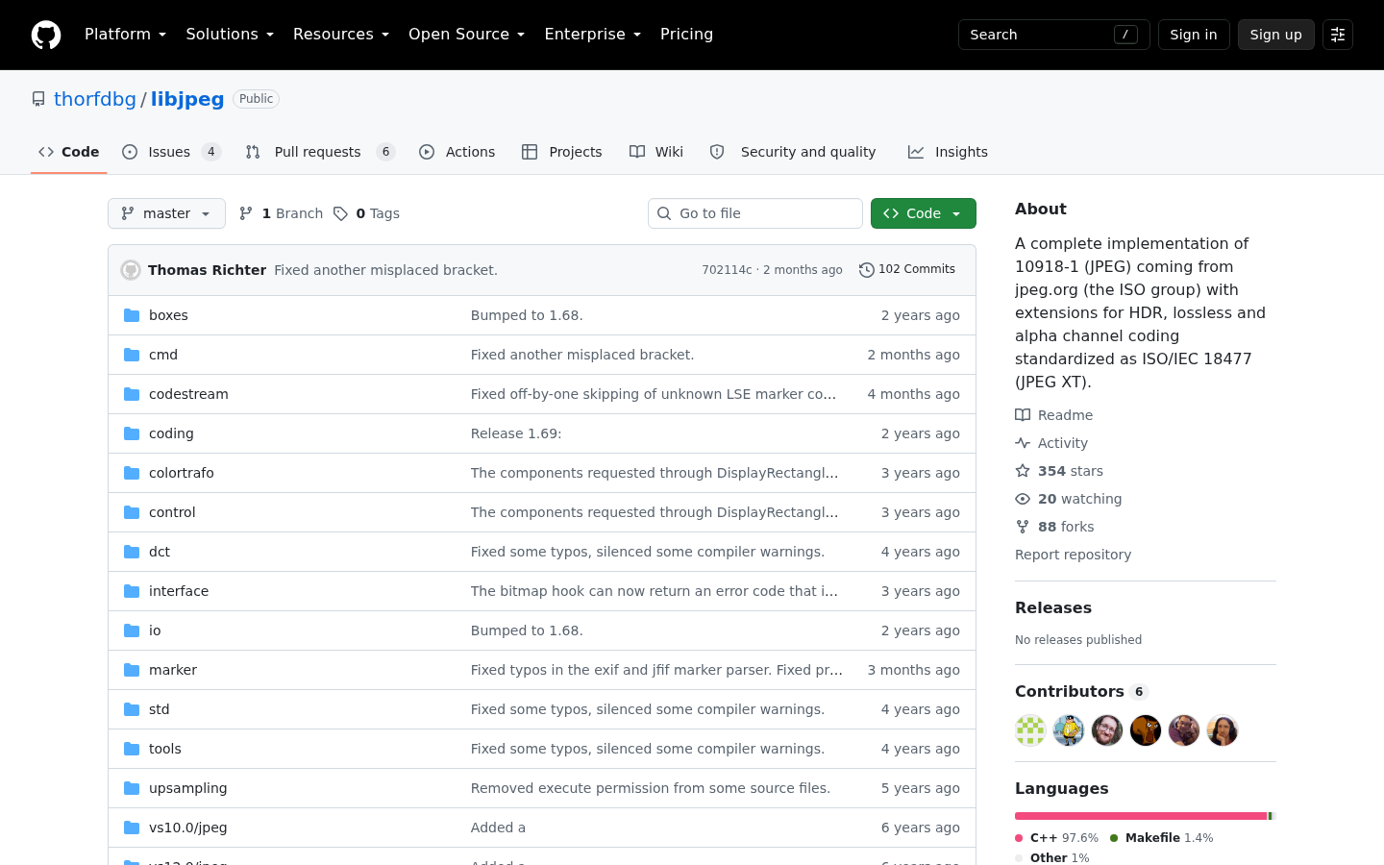Open the 'Release 1.69:' commit message
Viewport: 1384px width, 865px height.
(516, 433)
